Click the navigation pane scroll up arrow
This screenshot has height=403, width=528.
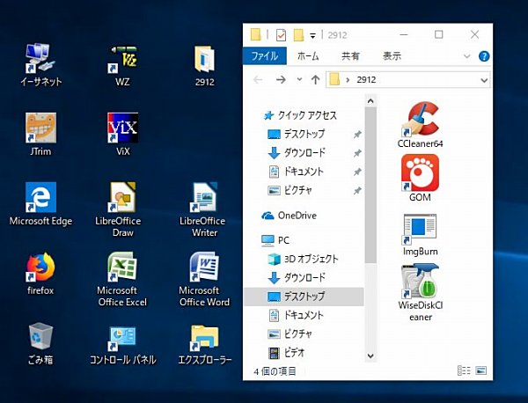pyautogui.click(x=370, y=100)
